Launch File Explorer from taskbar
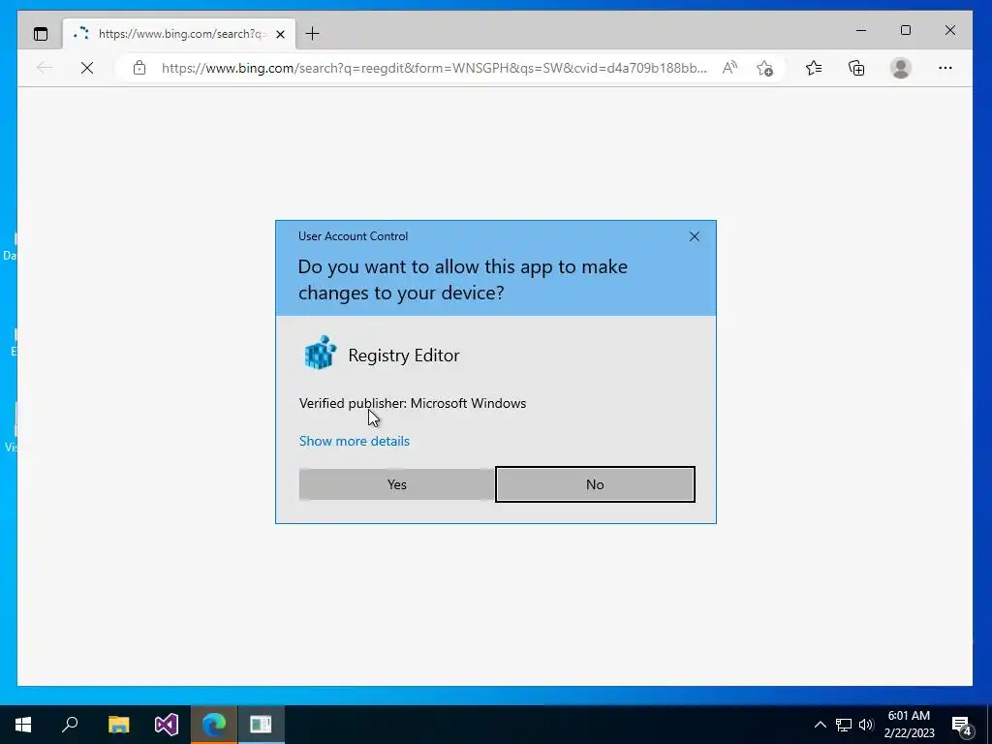Viewport: 992px width, 744px height. point(118,725)
